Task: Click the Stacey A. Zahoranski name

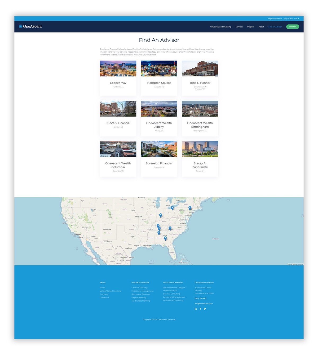Action: 200,165
